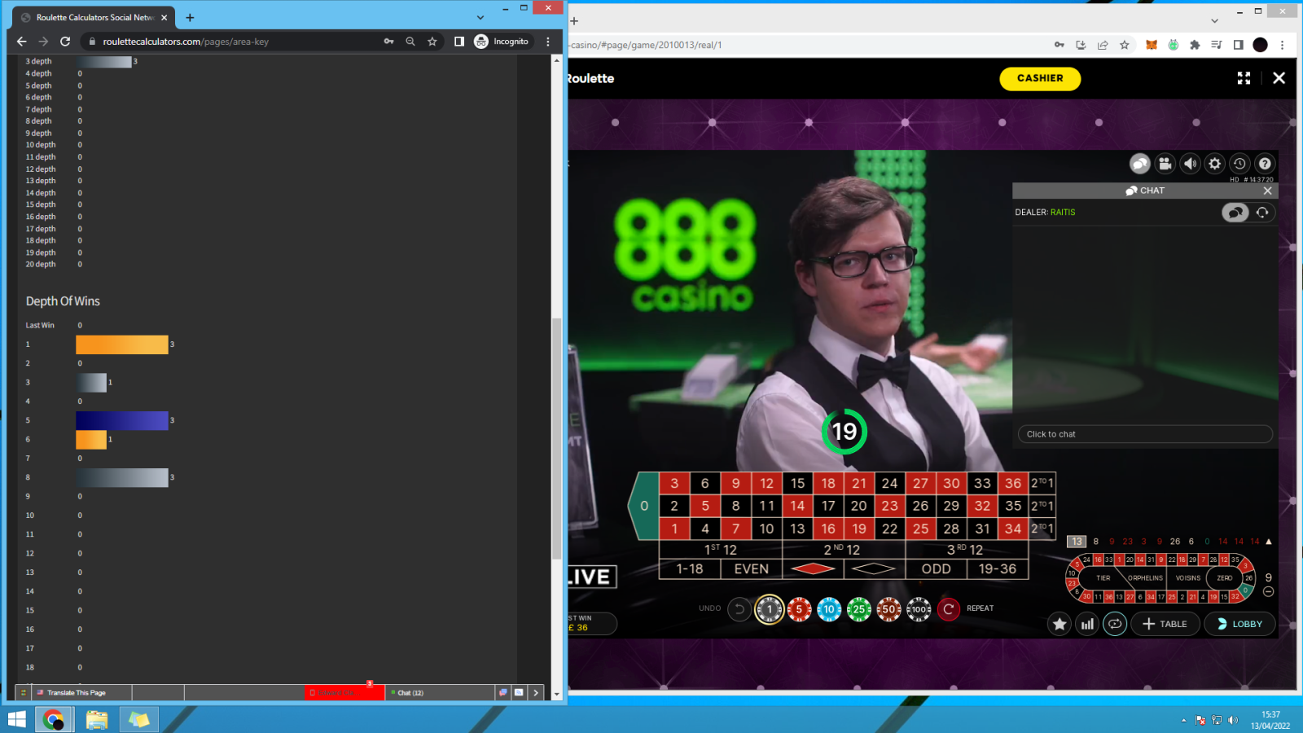
Task: Toggle fullscreen mode in roulette game
Action: point(1244,78)
